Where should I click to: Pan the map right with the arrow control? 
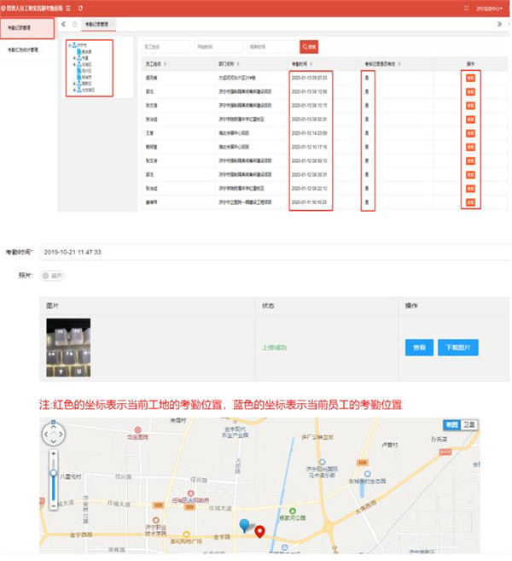pos(61,435)
